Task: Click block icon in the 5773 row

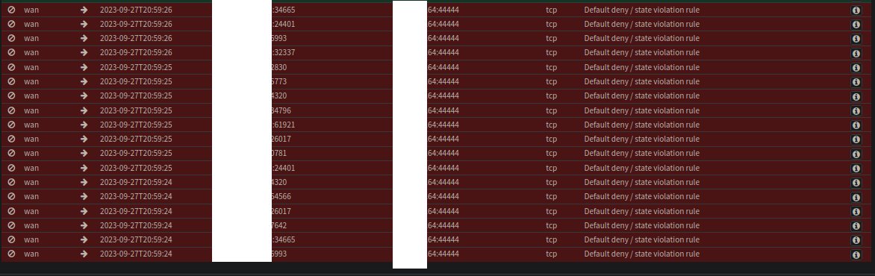Action: [11, 81]
